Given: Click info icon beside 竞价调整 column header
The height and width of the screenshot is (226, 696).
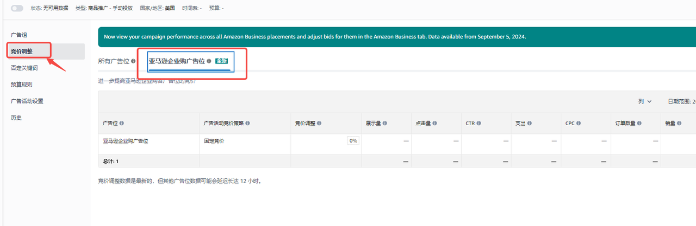Looking at the screenshot, I should tap(319, 124).
